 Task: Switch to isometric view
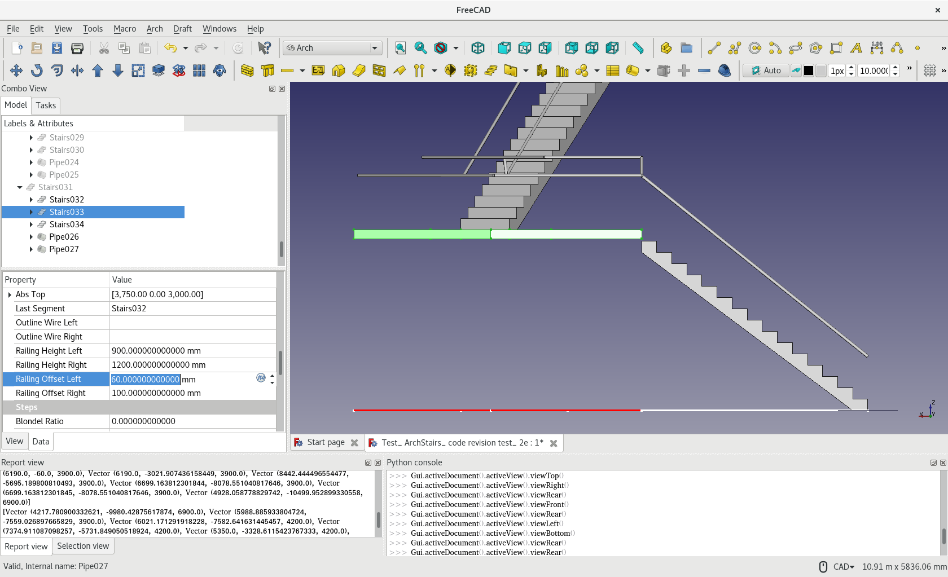(477, 48)
